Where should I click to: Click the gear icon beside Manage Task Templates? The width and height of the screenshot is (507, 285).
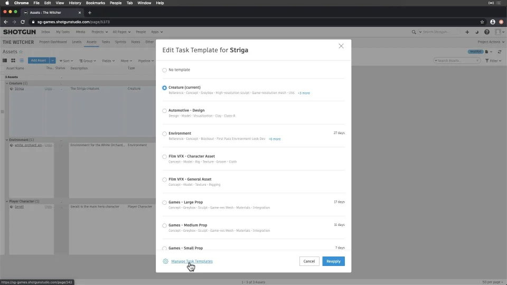point(165,261)
